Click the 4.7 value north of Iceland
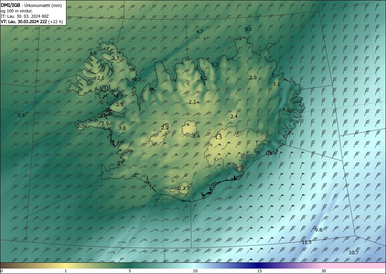This screenshot has height=274, width=386. click(x=200, y=32)
